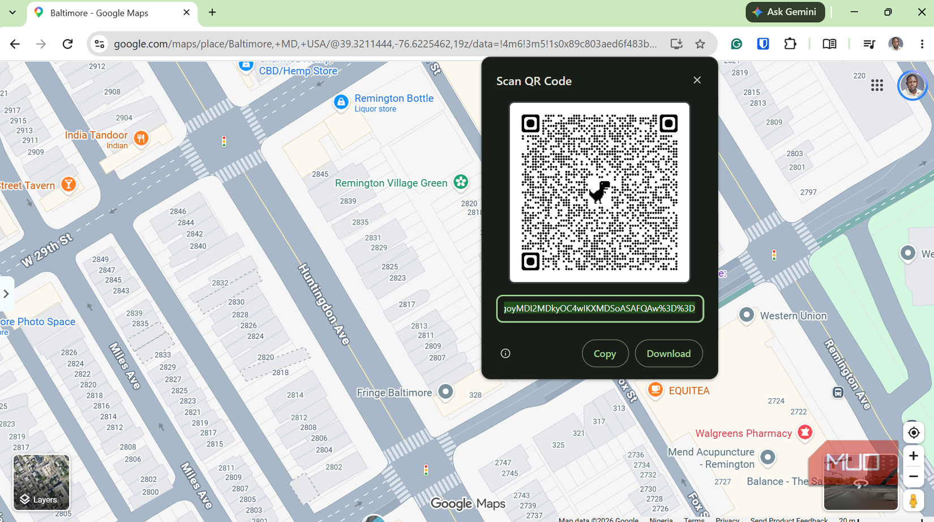This screenshot has height=522, width=934.
Task: Bookmark this page with star icon
Action: [x=700, y=44]
